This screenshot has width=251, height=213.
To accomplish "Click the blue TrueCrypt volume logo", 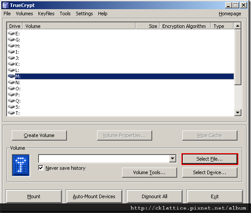I will click(21, 165).
